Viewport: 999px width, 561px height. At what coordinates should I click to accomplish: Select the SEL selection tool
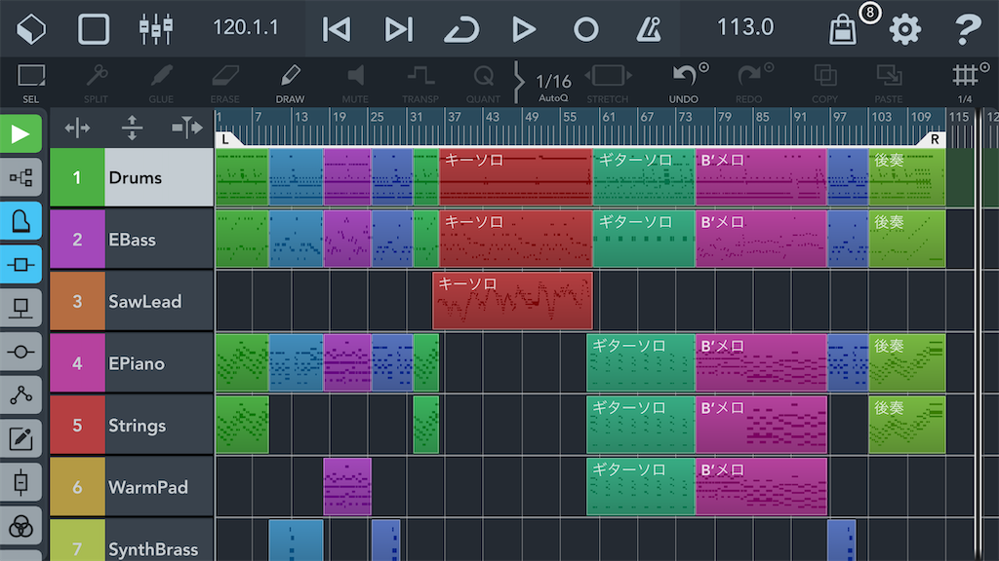point(30,83)
